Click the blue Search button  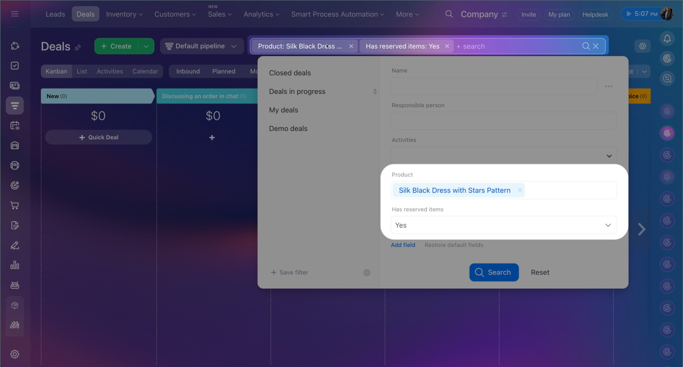coord(494,273)
